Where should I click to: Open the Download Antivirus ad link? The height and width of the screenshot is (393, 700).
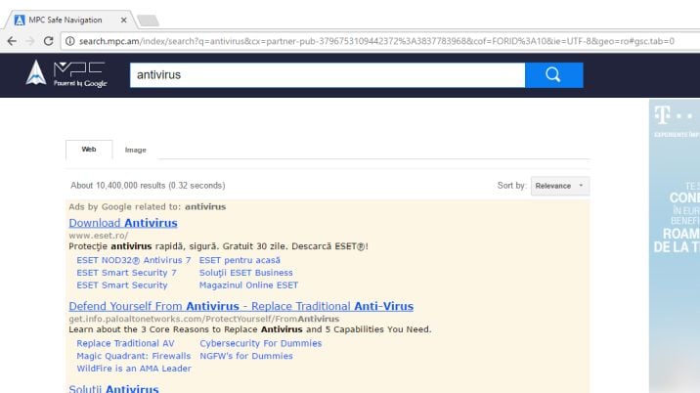pos(123,223)
